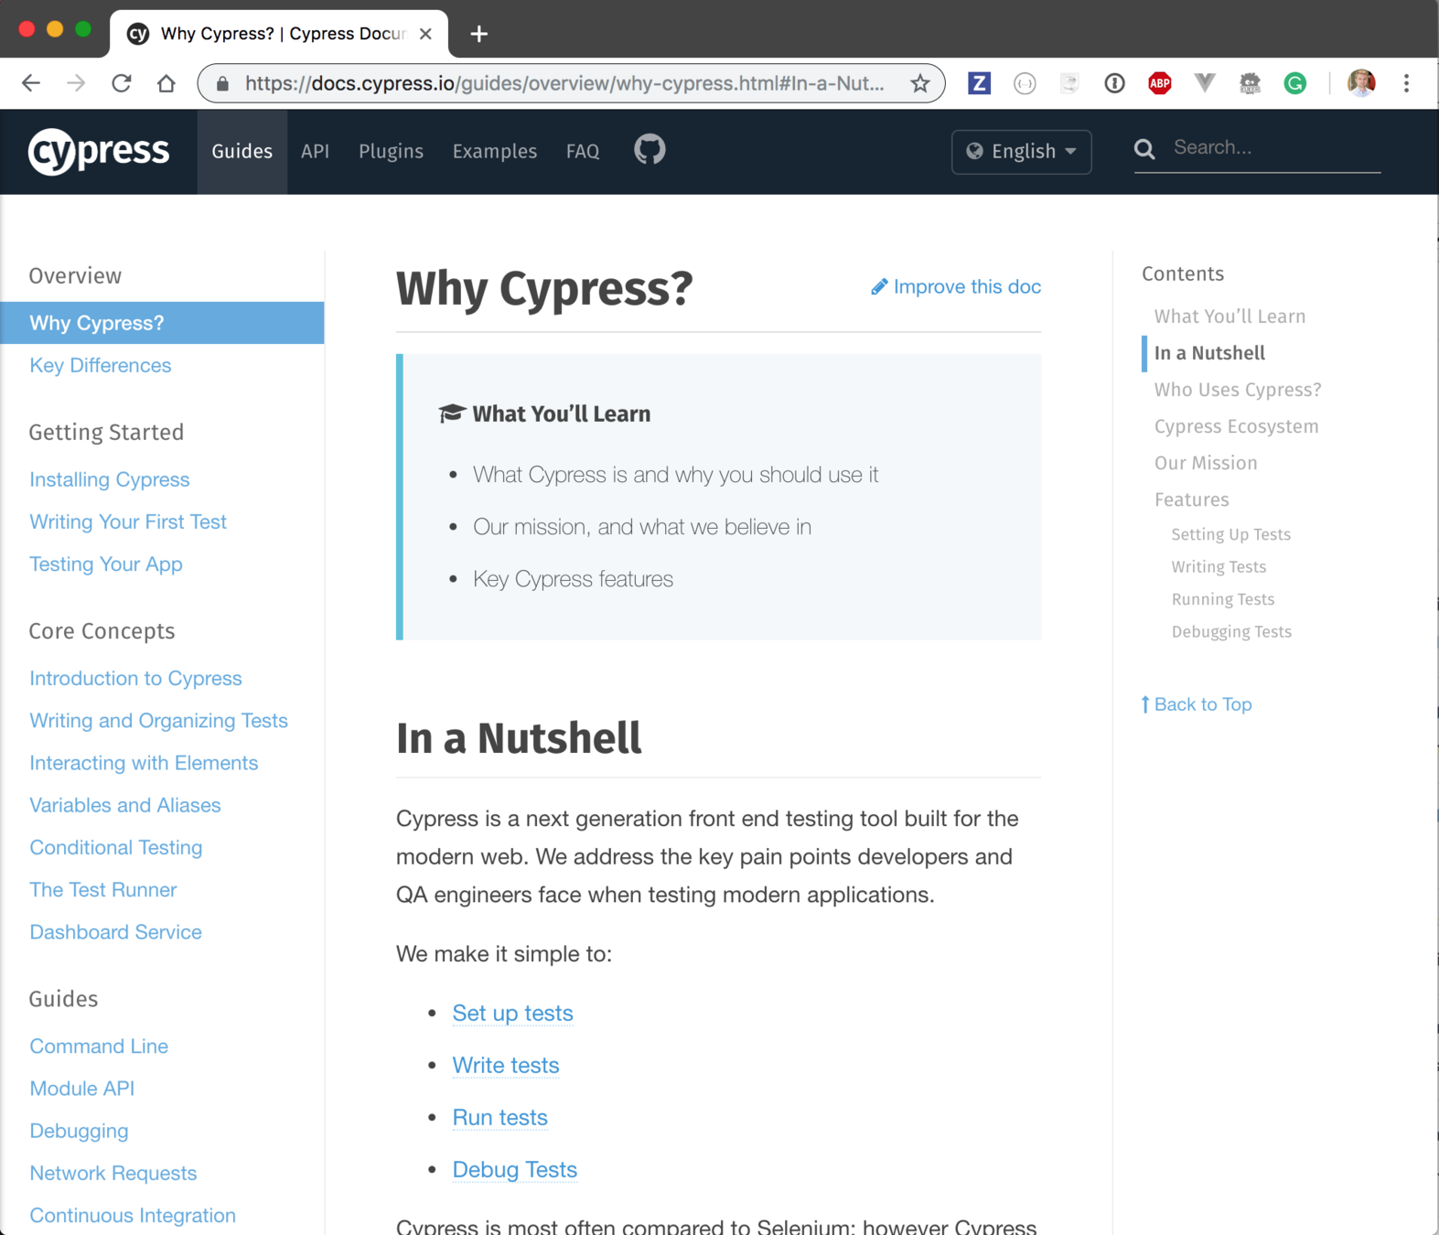The width and height of the screenshot is (1439, 1235).
Task: Click Debug Tests link
Action: 514,1169
